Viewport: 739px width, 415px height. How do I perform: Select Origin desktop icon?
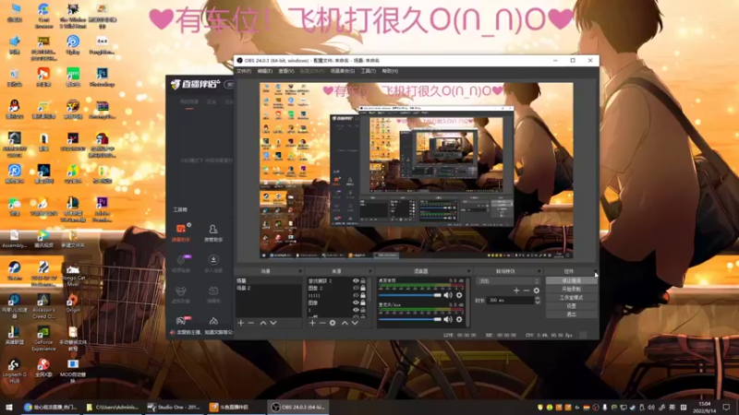click(73, 303)
